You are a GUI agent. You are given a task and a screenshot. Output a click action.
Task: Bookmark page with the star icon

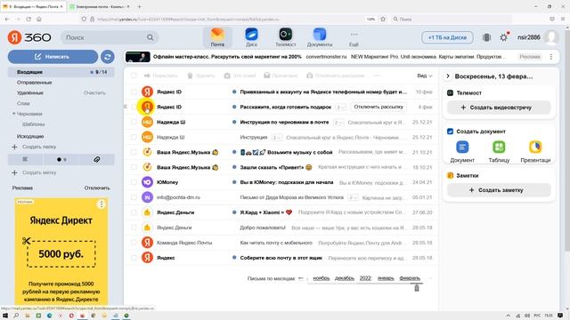[x=383, y=19]
